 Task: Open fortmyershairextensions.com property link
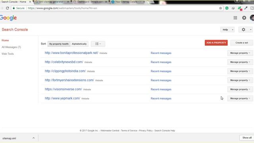[69, 80]
